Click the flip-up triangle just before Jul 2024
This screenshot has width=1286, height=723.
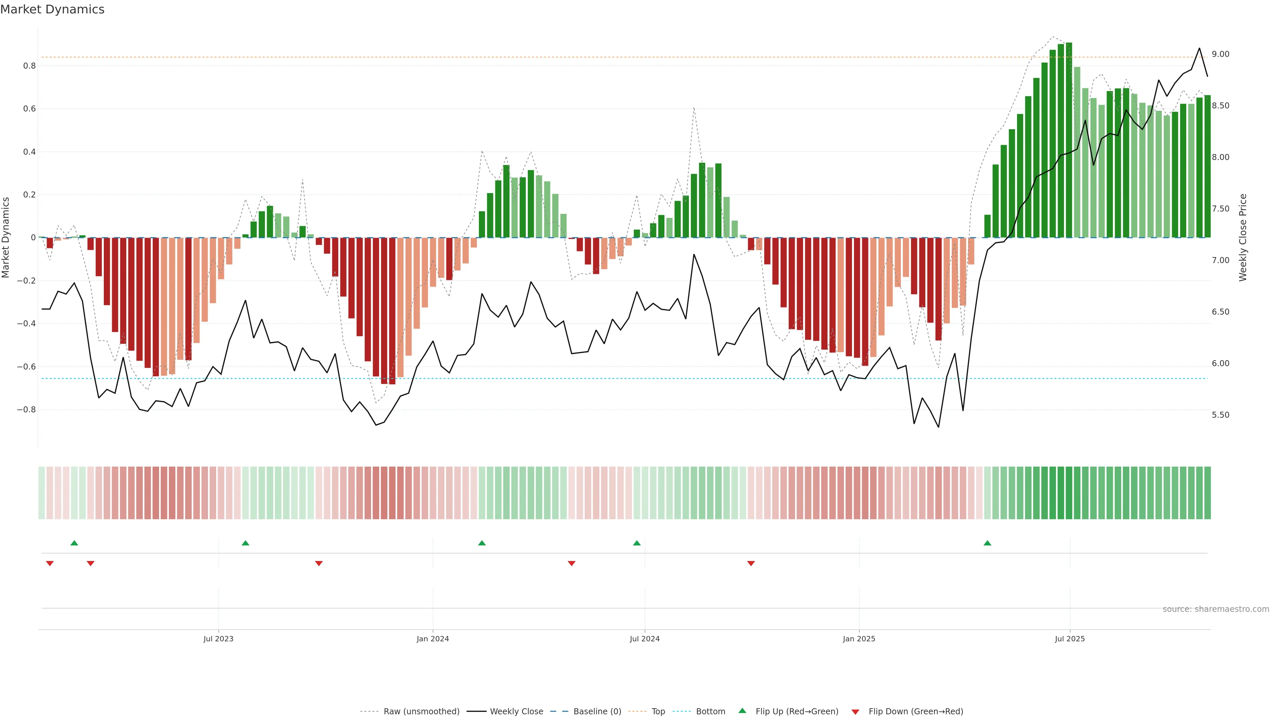point(637,543)
